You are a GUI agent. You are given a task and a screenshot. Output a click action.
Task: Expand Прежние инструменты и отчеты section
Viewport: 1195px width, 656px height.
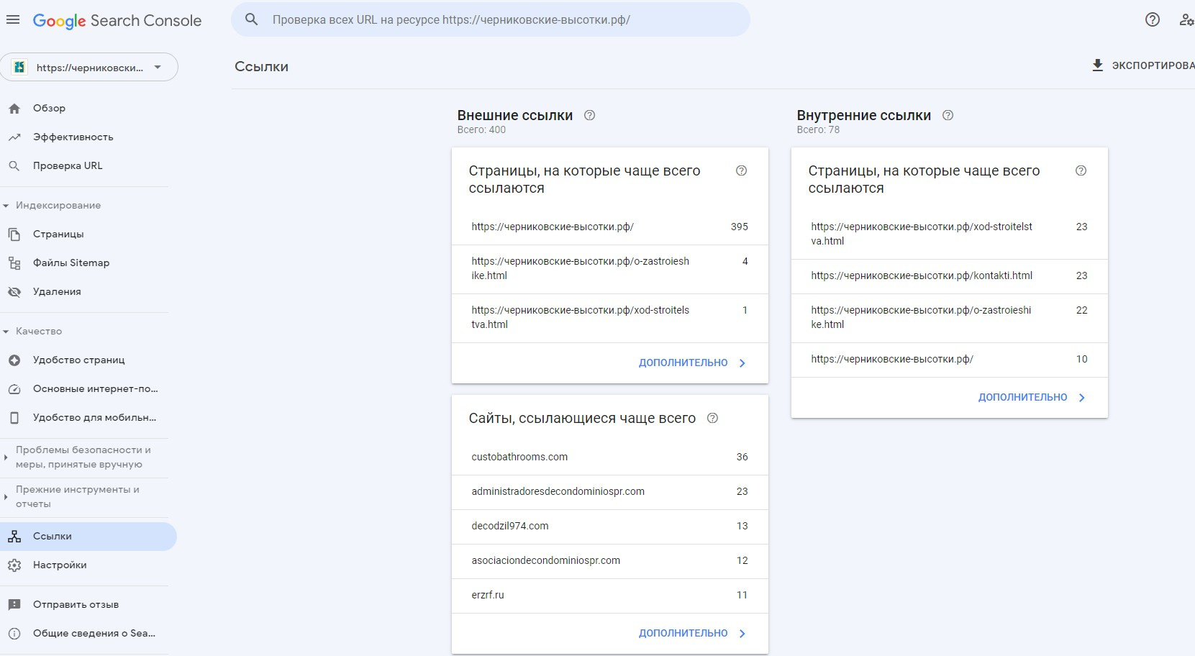pos(6,497)
